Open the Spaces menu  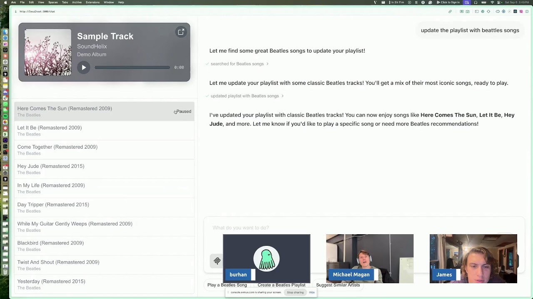click(x=53, y=2)
